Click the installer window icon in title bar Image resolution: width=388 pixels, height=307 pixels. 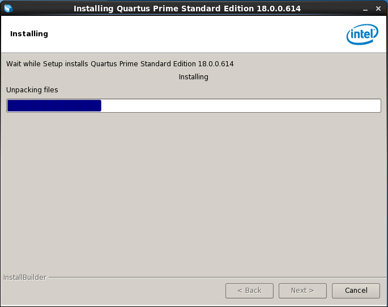[8, 8]
